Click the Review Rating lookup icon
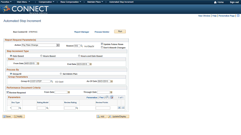The height and width of the screenshot is (135, 241). (x=77, y=108)
